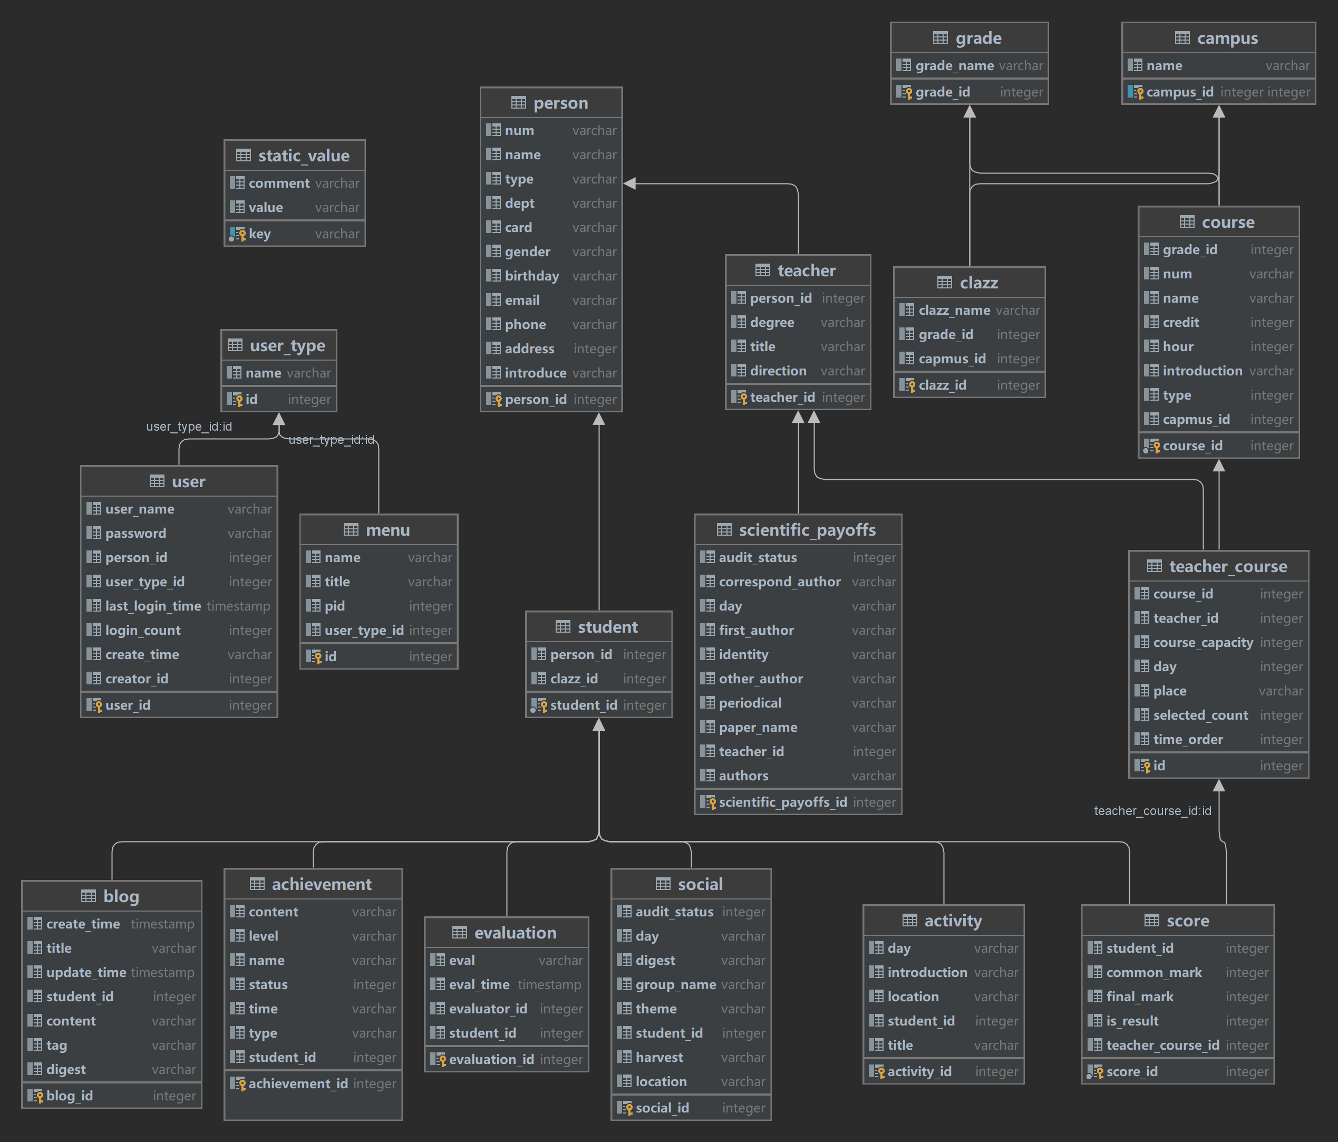
Task: Click the table icon in the evaluation header
Action: 460,932
